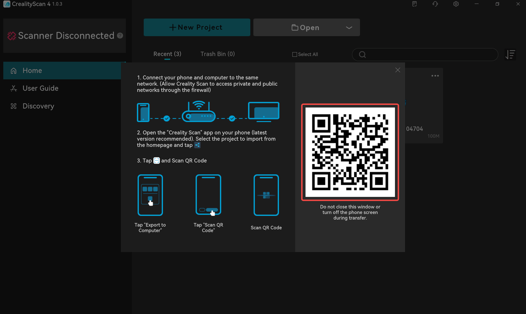Close the CrealityScan application window
Screen dimensions: 526x314
(x=518, y=4)
